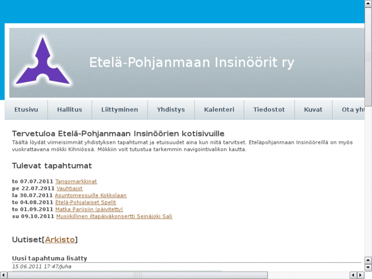
Task: Click the rightmost horizontal scroll right arrow
Action: coord(361,275)
